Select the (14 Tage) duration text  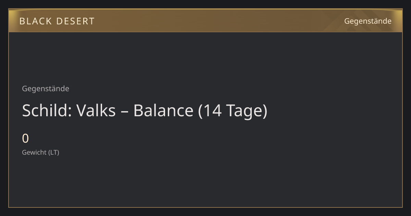point(233,111)
